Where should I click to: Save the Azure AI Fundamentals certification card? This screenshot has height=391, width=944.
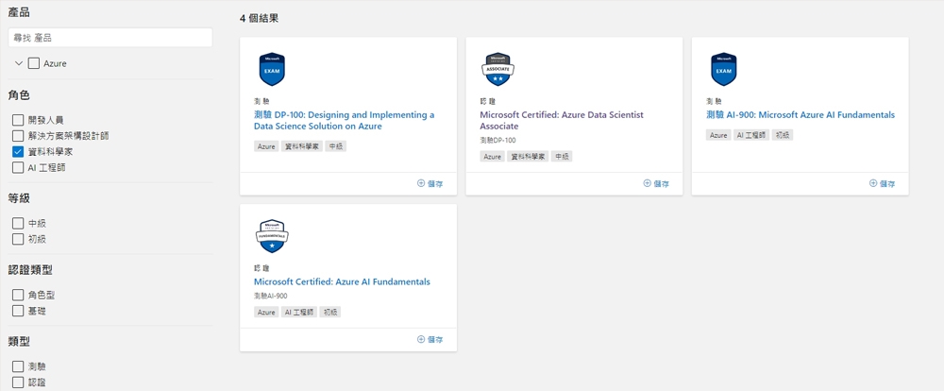coord(430,340)
